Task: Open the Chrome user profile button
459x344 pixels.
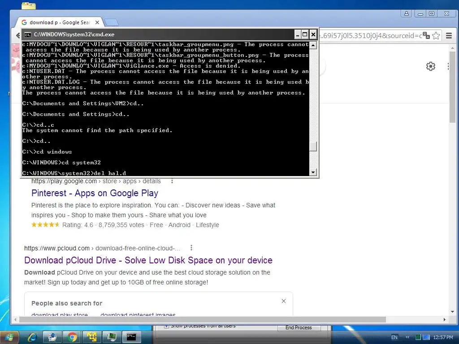Action: 406,13
